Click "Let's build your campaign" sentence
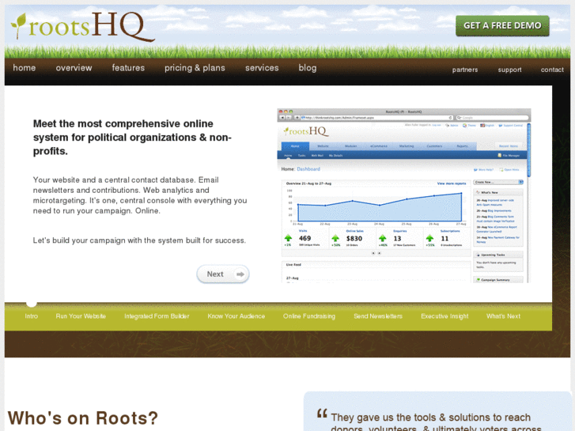The image size is (575, 431). pyautogui.click(x=139, y=240)
